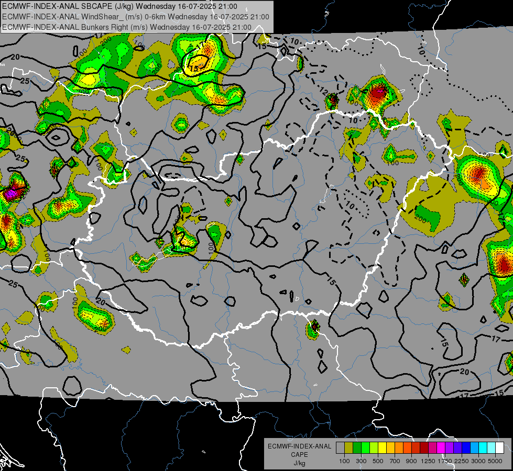Viewport: 513px width, 471px height.
Task: Click the 12 dashed contour label
Action: [x=323, y=91]
